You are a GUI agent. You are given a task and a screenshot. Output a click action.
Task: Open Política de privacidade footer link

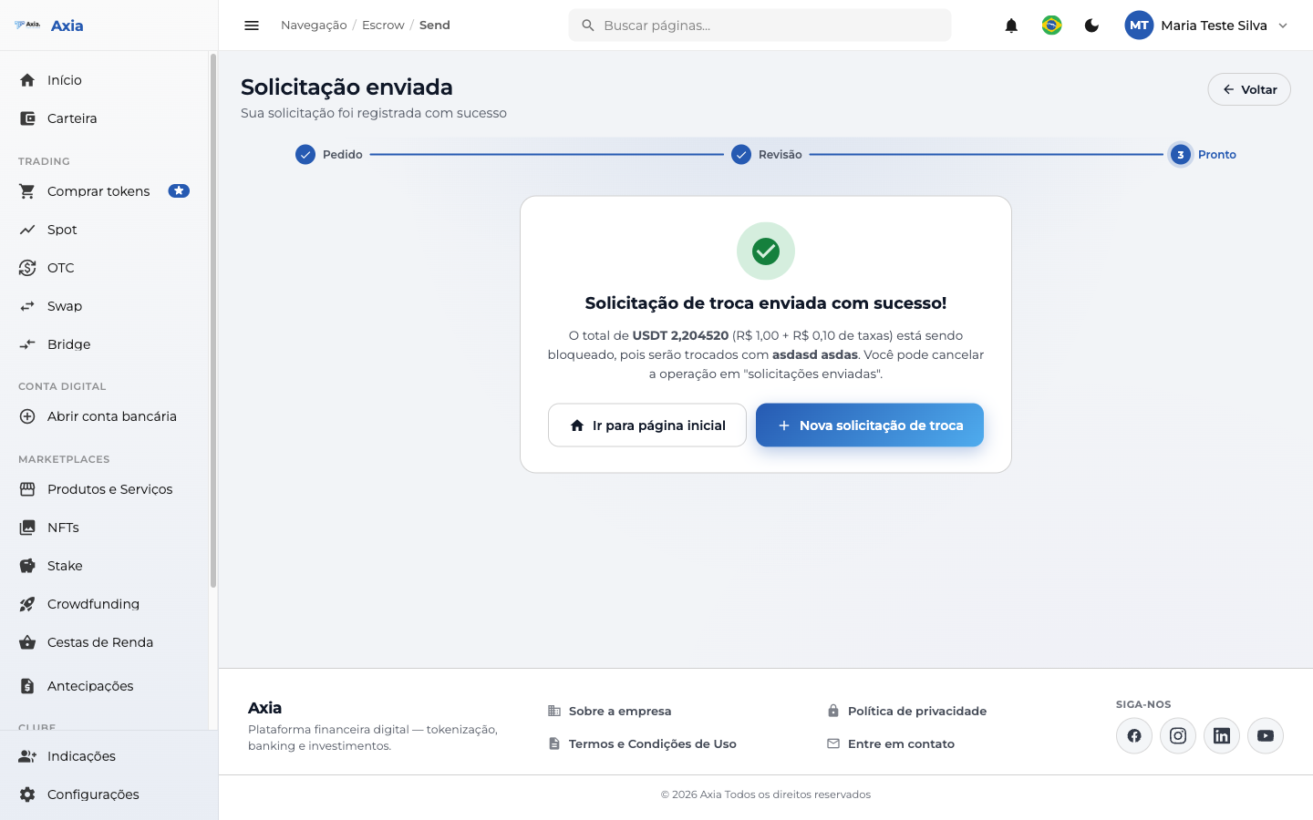[x=906, y=712]
